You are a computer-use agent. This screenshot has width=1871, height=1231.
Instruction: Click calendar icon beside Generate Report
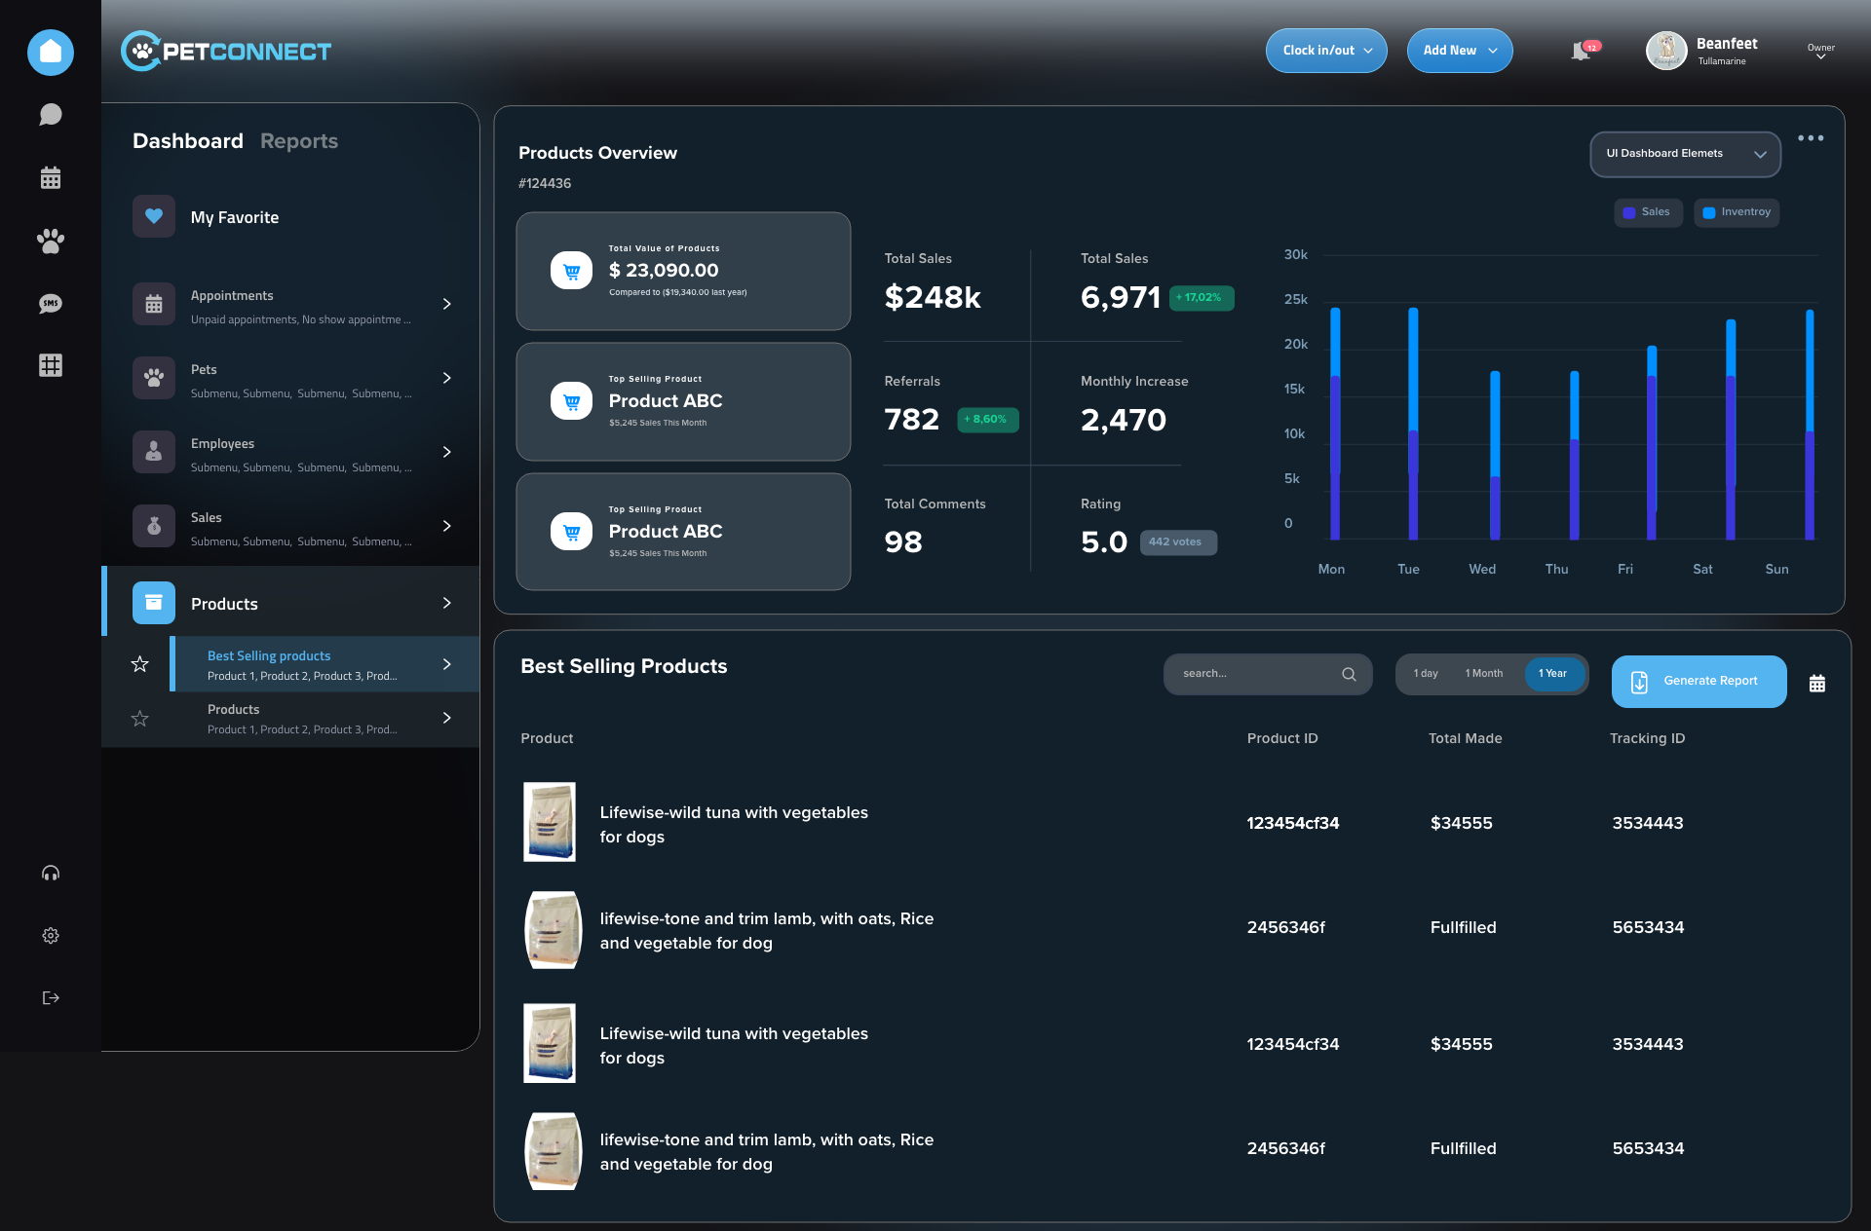point(1817,684)
